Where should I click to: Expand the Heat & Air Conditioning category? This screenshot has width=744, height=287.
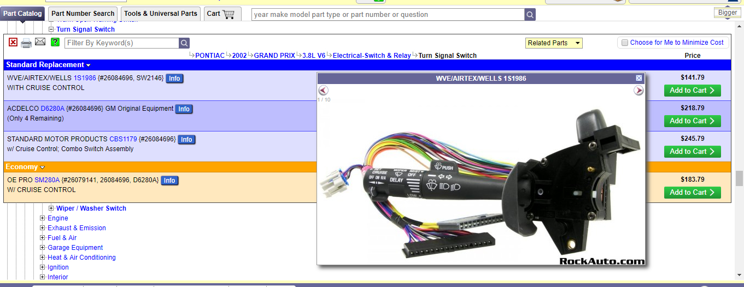43,258
